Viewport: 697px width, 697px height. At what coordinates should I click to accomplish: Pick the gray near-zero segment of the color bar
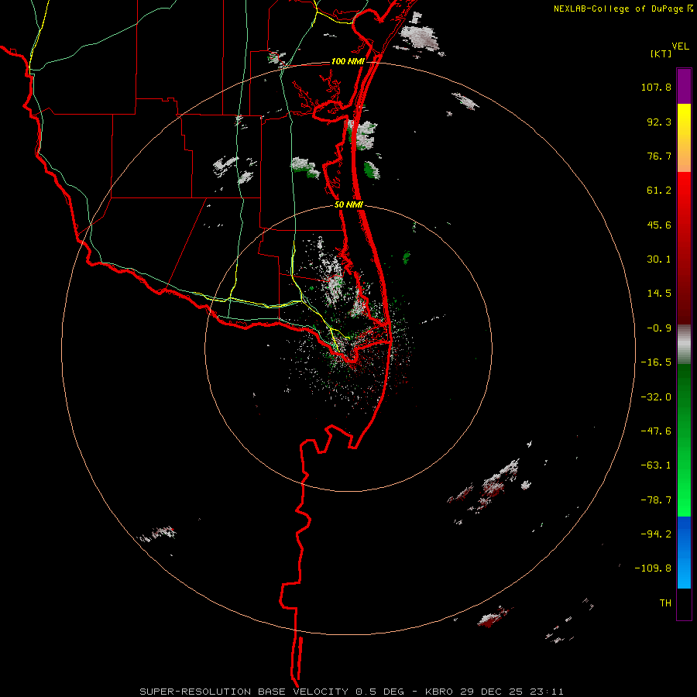[x=684, y=345]
